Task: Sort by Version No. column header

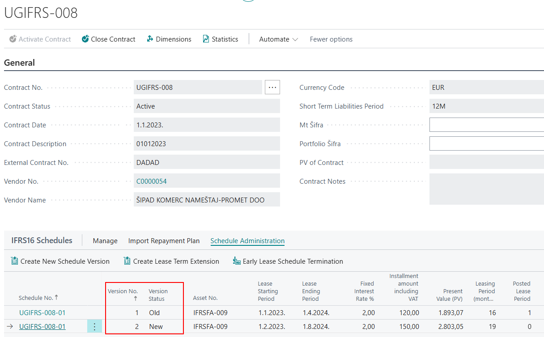Action: [x=123, y=295]
